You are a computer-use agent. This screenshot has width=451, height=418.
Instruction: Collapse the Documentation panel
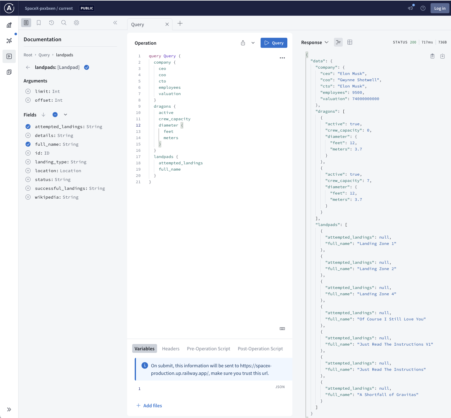click(x=115, y=23)
